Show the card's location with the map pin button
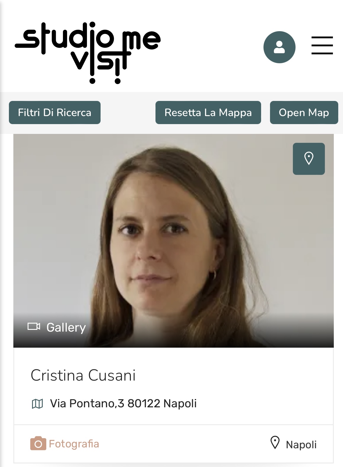This screenshot has width=343, height=467. point(309,159)
